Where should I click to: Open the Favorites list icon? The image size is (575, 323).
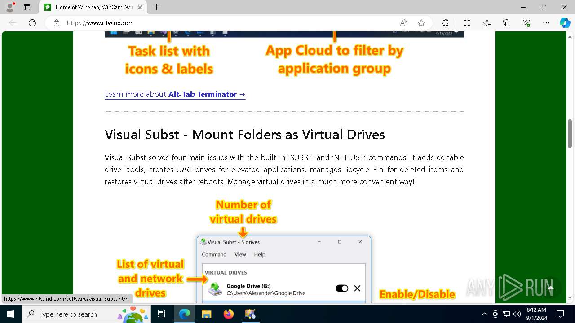pos(487,23)
